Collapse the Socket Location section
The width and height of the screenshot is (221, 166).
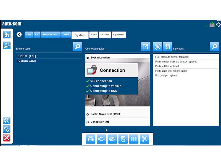[88, 58]
